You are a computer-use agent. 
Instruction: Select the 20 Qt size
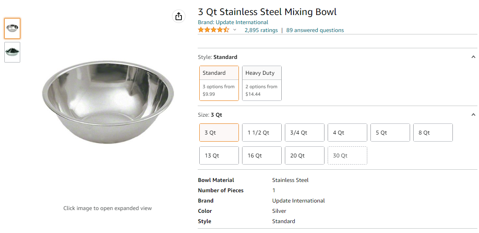pyautogui.click(x=305, y=155)
